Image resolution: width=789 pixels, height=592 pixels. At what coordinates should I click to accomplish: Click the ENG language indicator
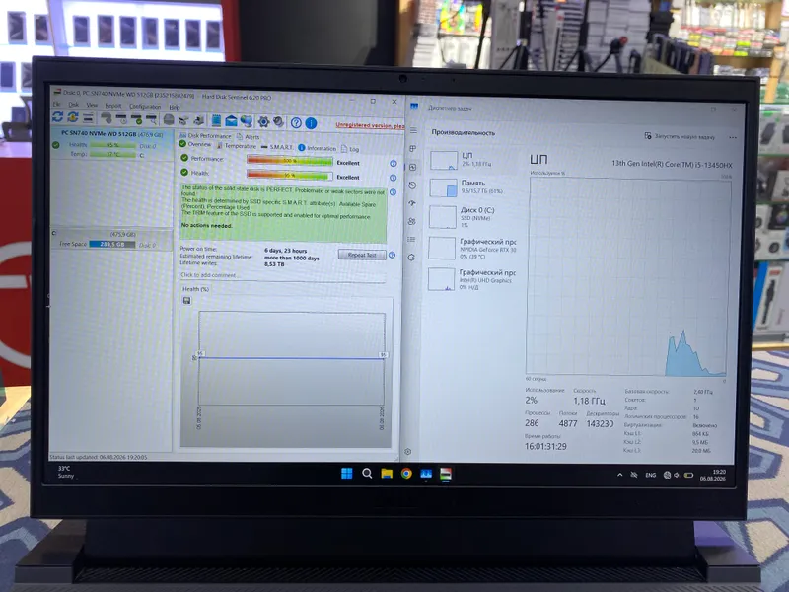click(651, 475)
